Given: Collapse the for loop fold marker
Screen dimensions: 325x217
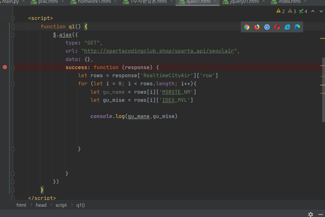Looking at the screenshot, I should (13, 84).
